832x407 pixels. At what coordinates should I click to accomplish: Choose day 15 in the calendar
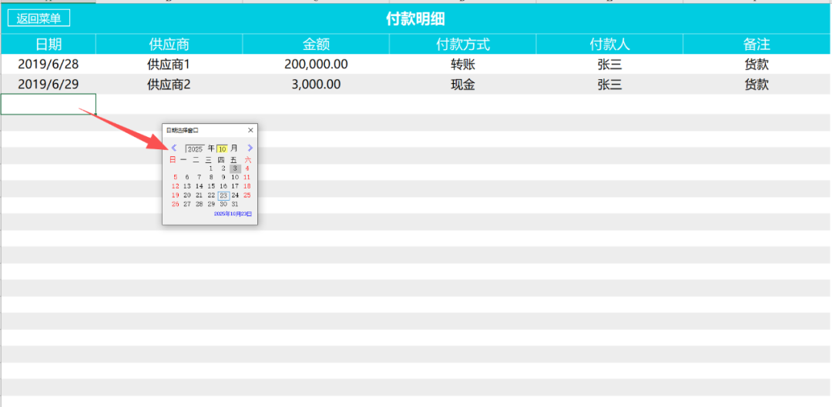[x=211, y=186]
